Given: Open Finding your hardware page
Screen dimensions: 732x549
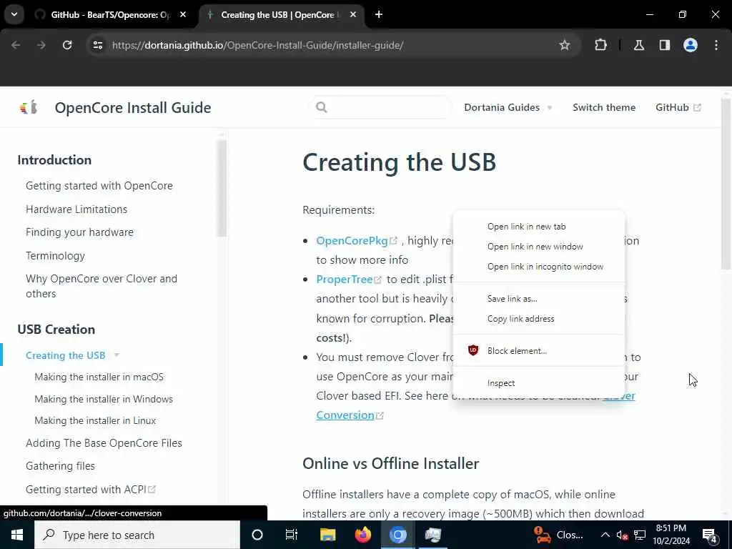Looking at the screenshot, I should [x=79, y=232].
